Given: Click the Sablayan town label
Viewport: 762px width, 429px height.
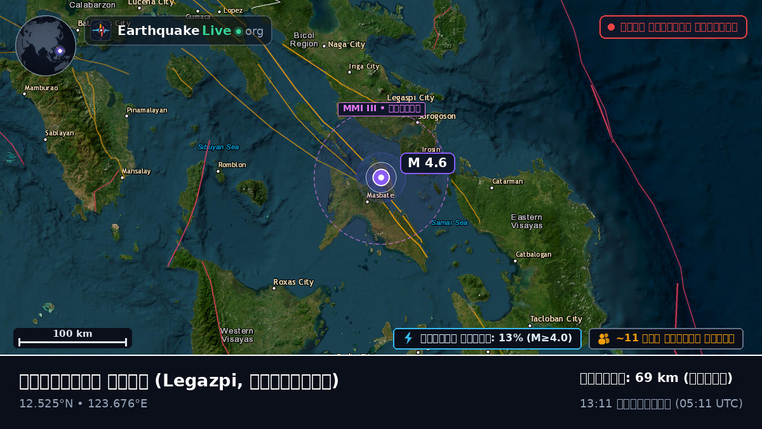Looking at the screenshot, I should 60,133.
